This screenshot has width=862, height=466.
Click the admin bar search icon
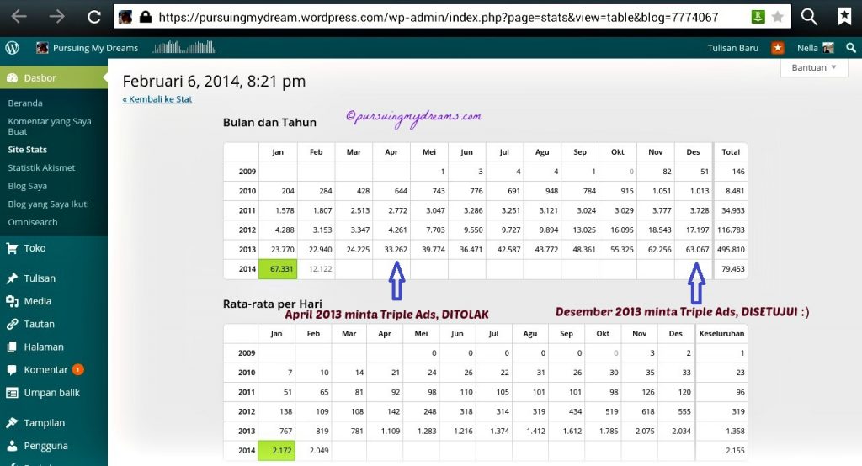pyautogui.click(x=850, y=48)
